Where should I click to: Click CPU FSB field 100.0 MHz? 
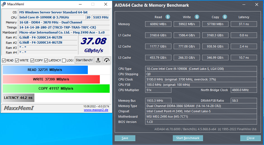(x=201, y=85)
